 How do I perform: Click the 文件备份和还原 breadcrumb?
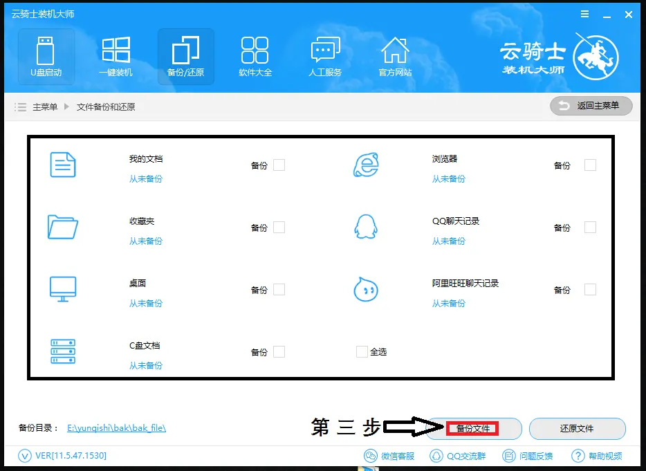(106, 107)
